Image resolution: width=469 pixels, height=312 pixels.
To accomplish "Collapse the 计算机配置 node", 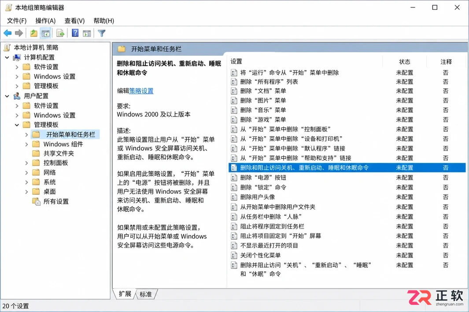I will click(7, 57).
